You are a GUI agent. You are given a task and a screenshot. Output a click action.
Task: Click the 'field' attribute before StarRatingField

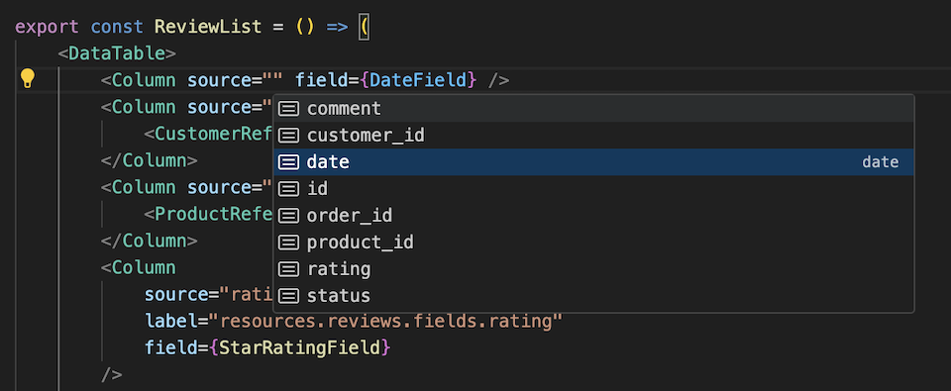coord(171,347)
